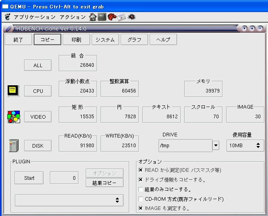268x216 pixels.
Task: Click the bug icon in the panel
Action: click(132, 17)
